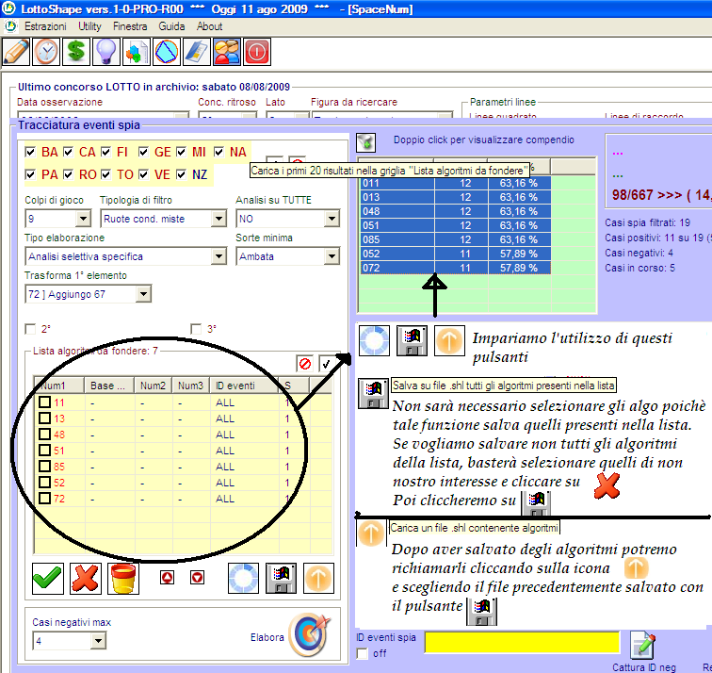
Task: Click the Cattura ID neg notepad icon
Action: (x=643, y=645)
